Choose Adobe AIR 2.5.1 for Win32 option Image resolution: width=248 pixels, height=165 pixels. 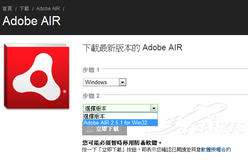120,123
